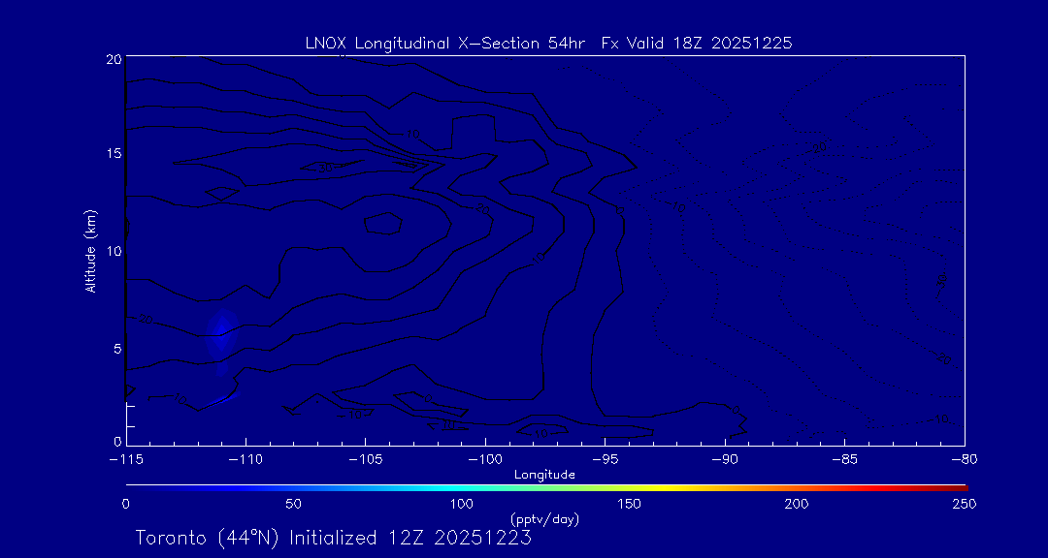Image resolution: width=1048 pixels, height=558 pixels.
Task: Click the colorbar label 200
Action: pos(798,504)
